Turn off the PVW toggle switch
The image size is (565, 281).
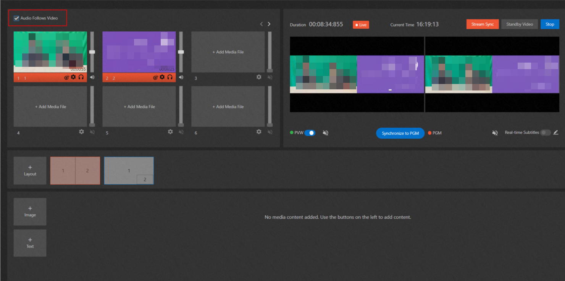pyautogui.click(x=310, y=133)
